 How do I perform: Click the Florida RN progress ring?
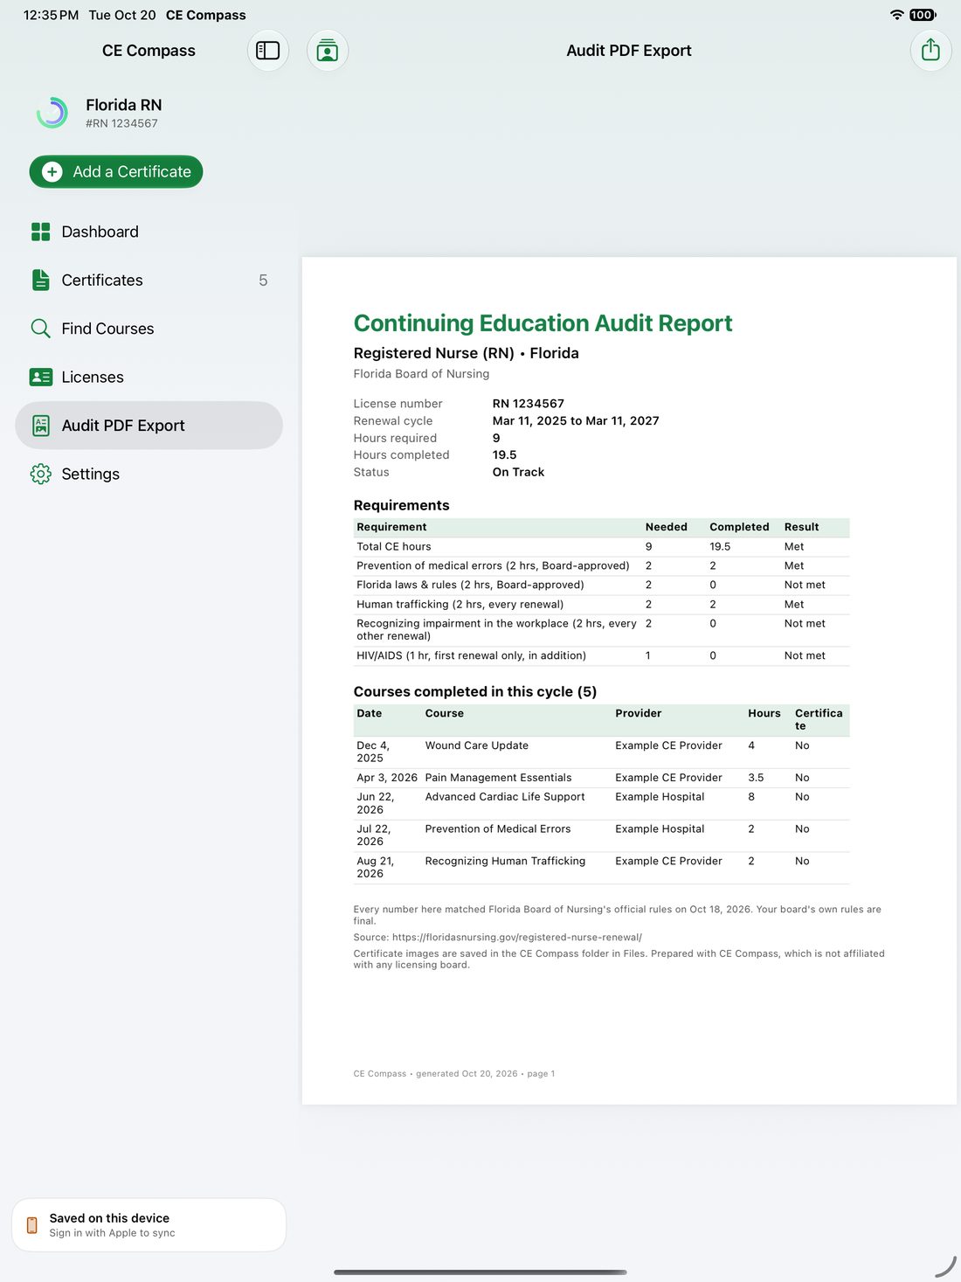(x=52, y=113)
